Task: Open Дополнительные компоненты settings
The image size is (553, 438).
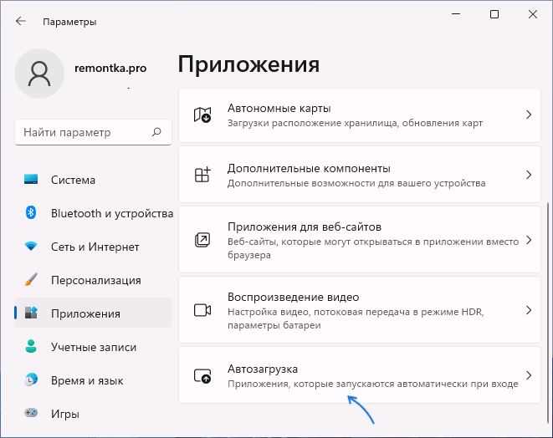Action: [x=360, y=175]
